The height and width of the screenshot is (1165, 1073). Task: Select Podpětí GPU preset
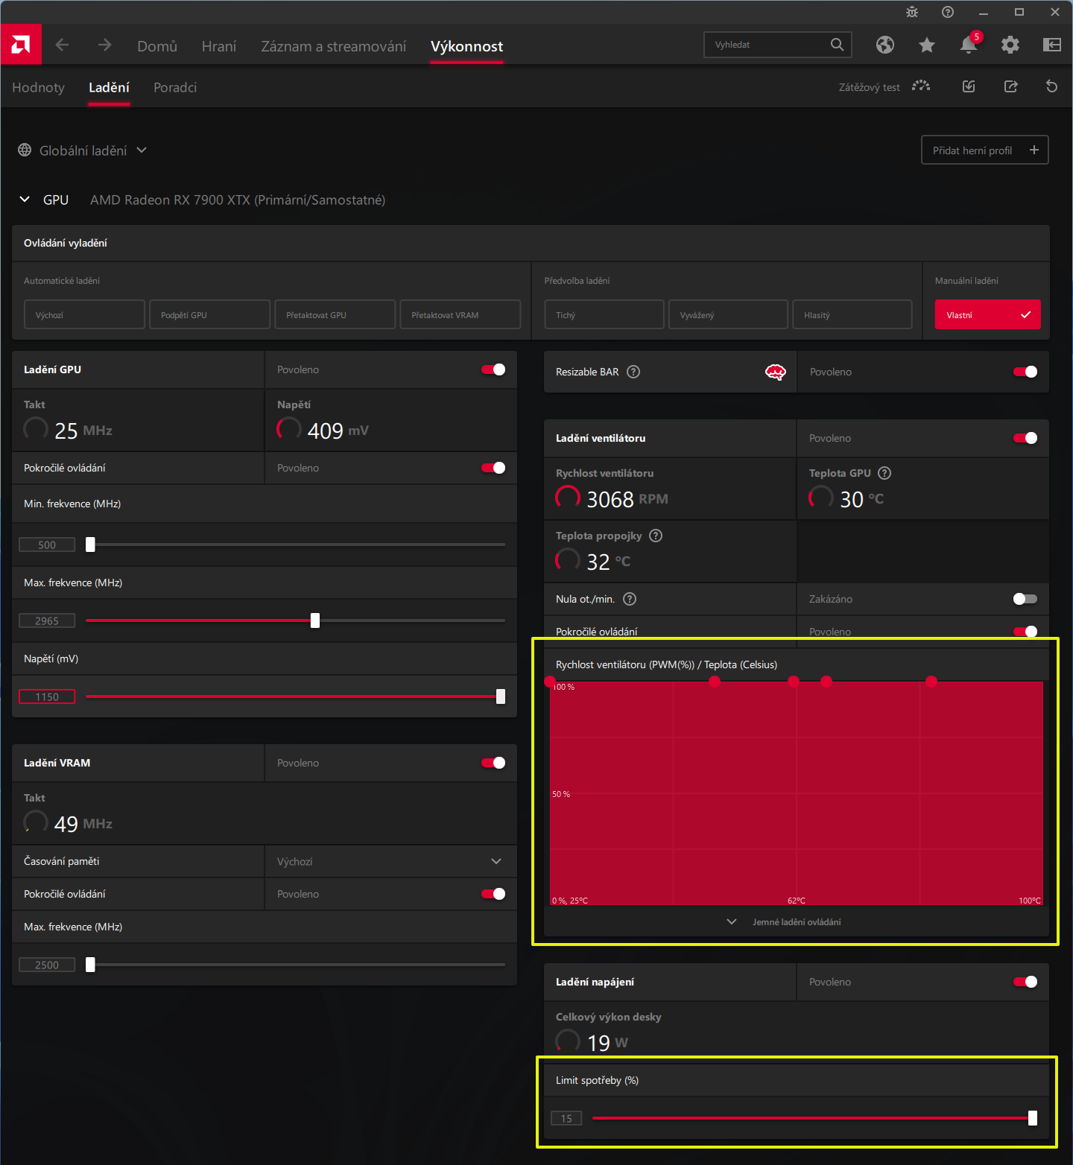[209, 314]
